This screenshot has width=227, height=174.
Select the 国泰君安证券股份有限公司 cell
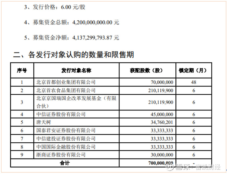click(x=66, y=130)
